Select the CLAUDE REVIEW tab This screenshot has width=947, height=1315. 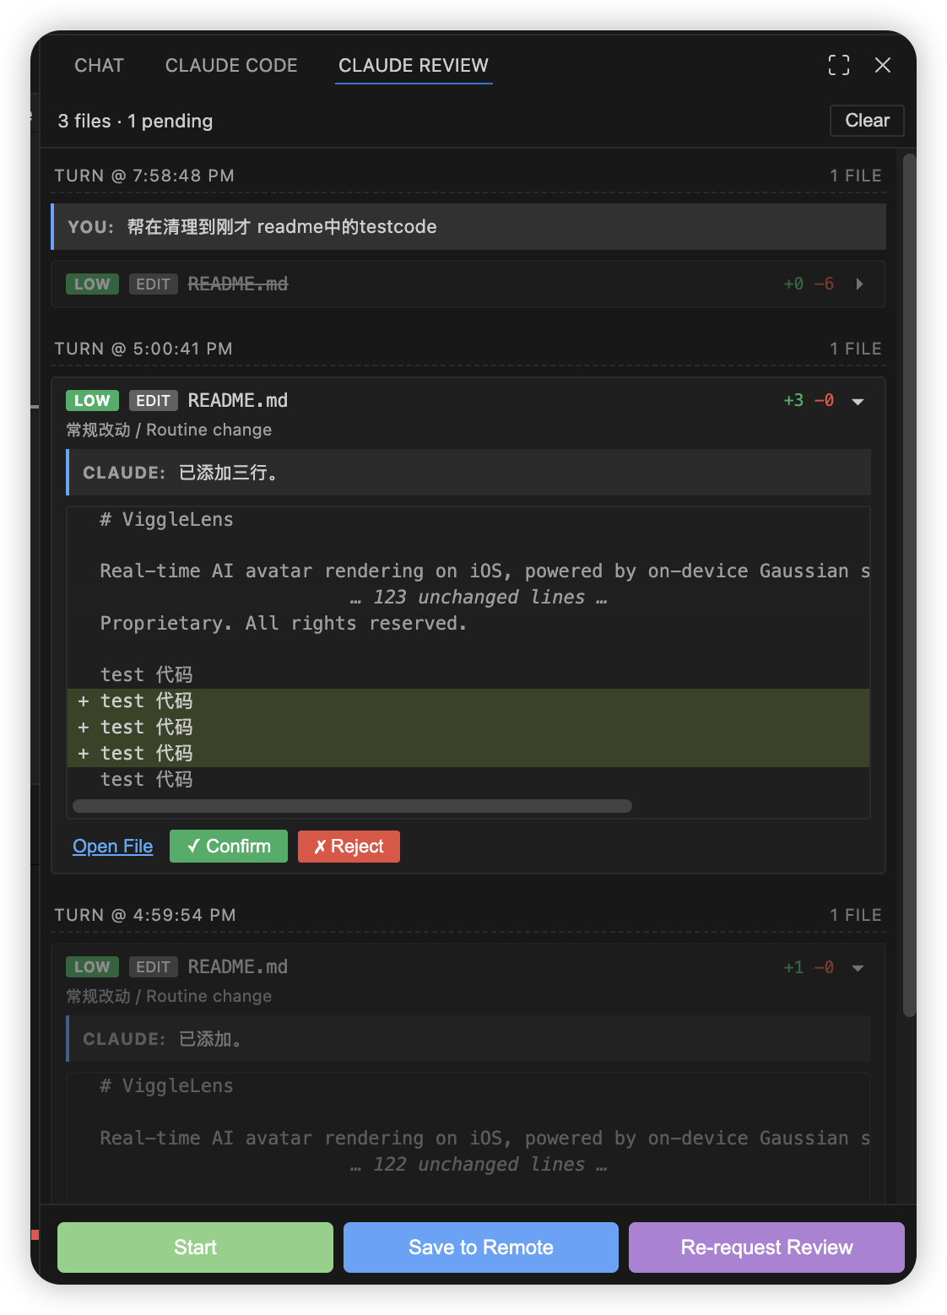414,66
